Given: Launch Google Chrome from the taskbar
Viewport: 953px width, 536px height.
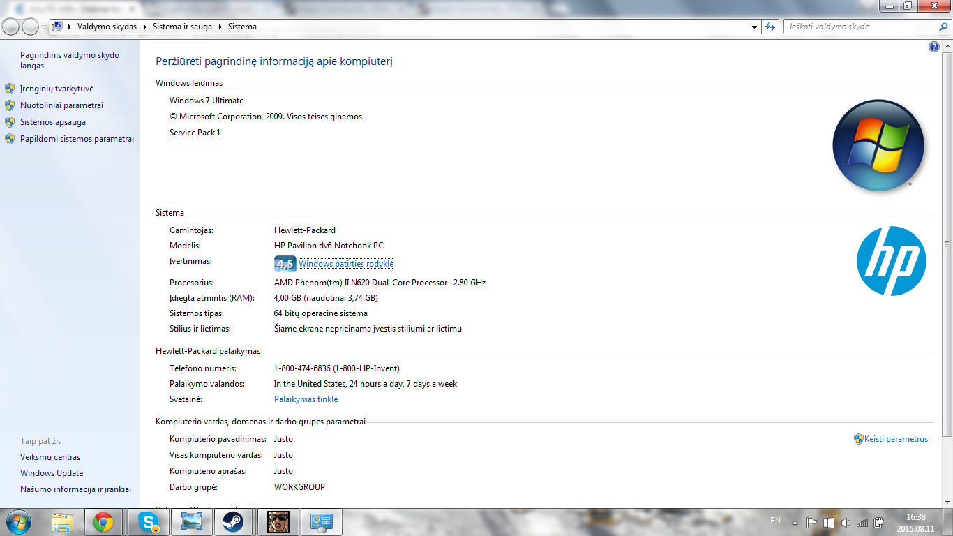Looking at the screenshot, I should [x=104, y=522].
